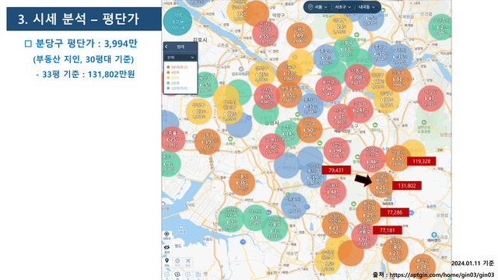Select the blue 1분위(최저) legend entry
Screen dimensions: 498x280
[177, 88]
